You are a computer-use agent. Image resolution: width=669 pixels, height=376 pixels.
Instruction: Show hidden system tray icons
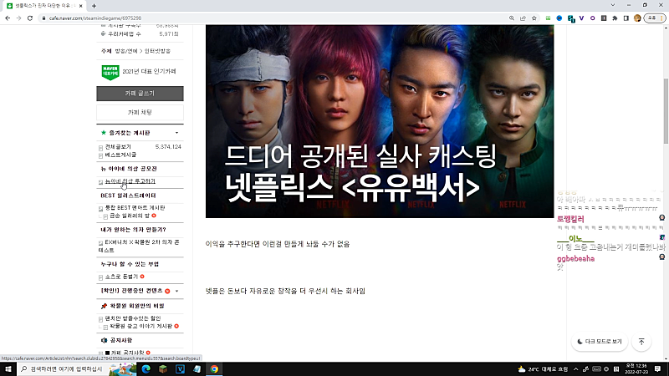point(575,369)
